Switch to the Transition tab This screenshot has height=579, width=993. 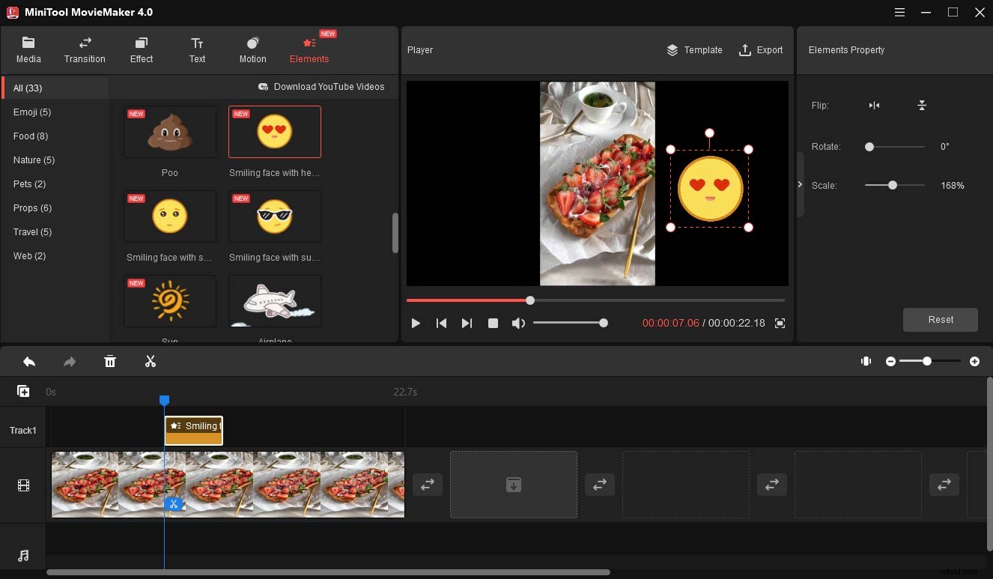pyautogui.click(x=84, y=49)
